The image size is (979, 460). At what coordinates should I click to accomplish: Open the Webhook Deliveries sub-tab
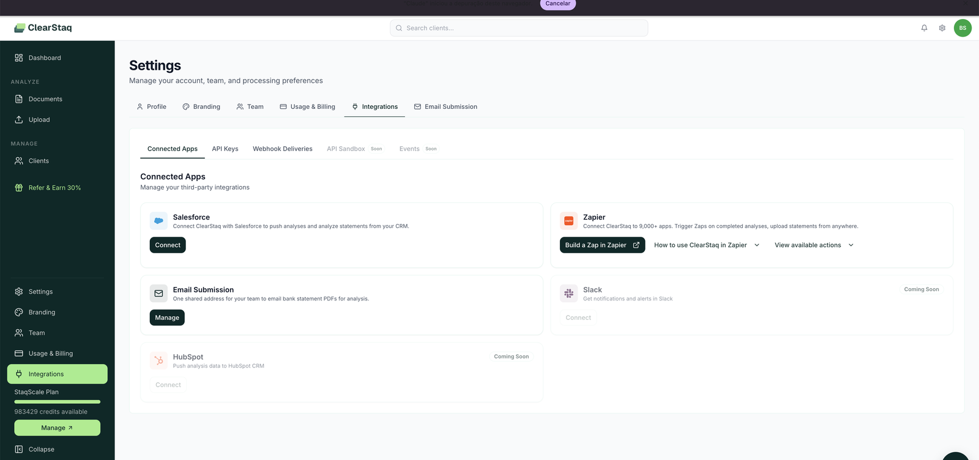[x=283, y=149]
